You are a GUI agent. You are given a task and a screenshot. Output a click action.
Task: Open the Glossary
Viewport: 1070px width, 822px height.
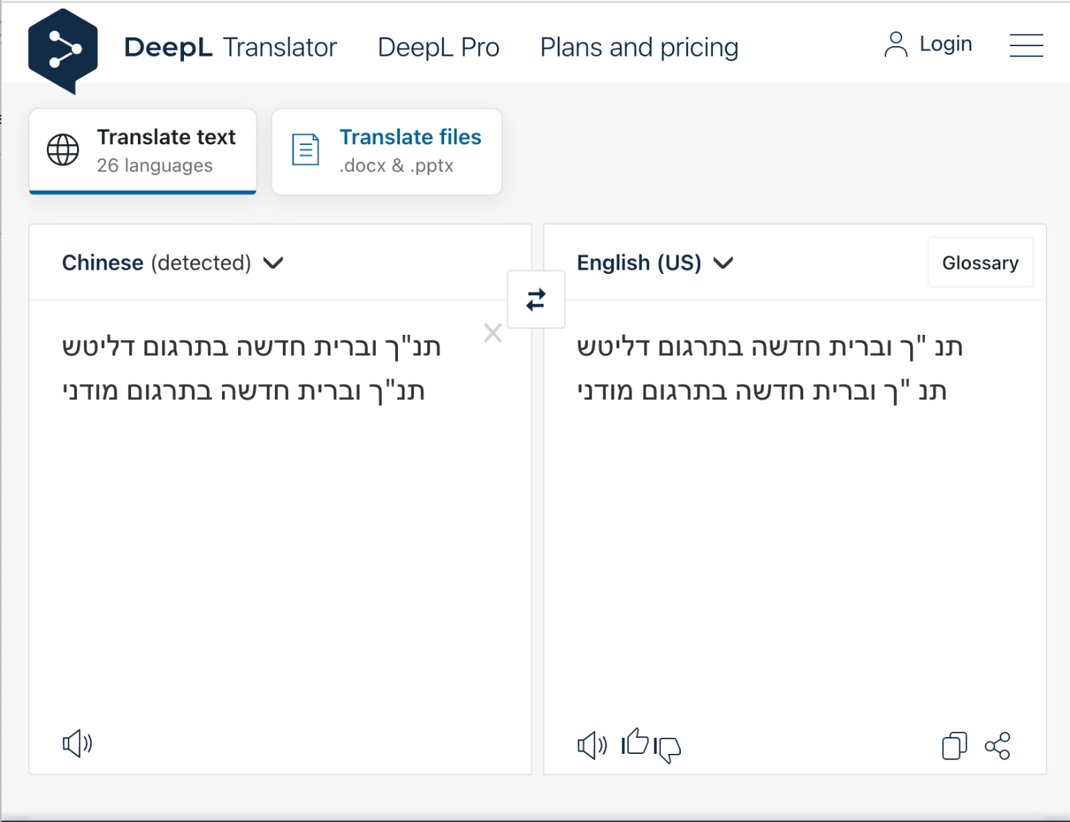point(980,263)
